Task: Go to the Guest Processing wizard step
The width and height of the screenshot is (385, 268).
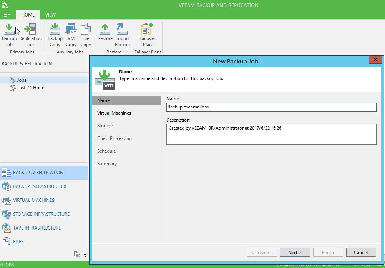Action: point(115,138)
